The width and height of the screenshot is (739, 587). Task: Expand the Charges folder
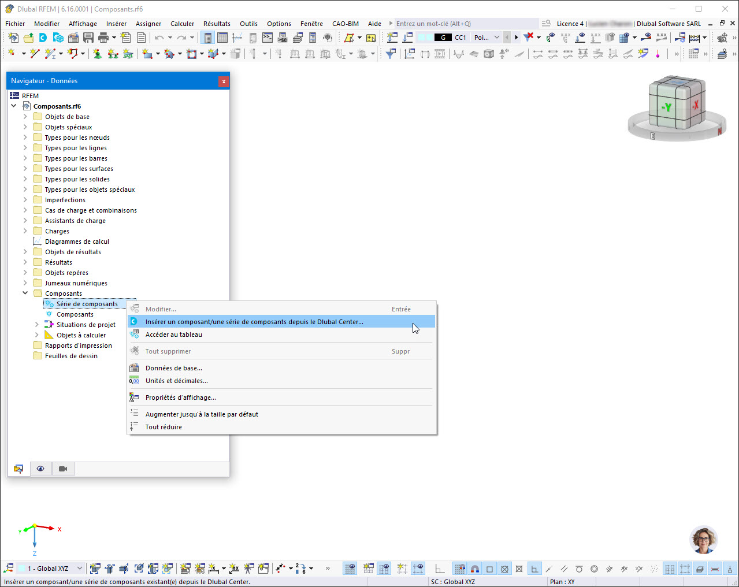(25, 231)
